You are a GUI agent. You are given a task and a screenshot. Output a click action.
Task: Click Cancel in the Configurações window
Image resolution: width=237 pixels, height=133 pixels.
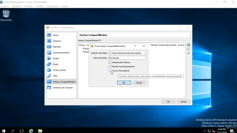[183, 102]
